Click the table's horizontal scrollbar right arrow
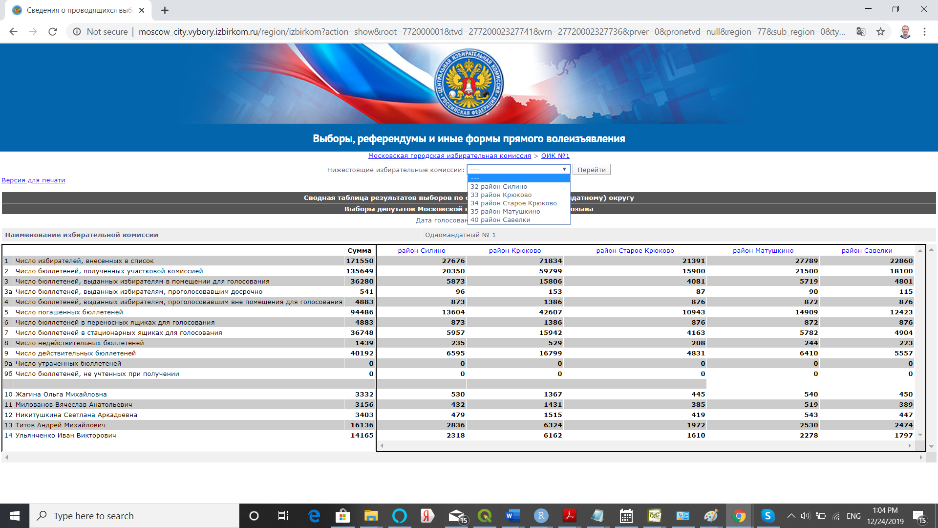938x528 pixels. [x=910, y=446]
